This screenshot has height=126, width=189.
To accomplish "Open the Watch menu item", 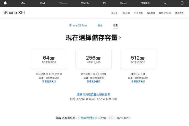I will pos(85,3).
